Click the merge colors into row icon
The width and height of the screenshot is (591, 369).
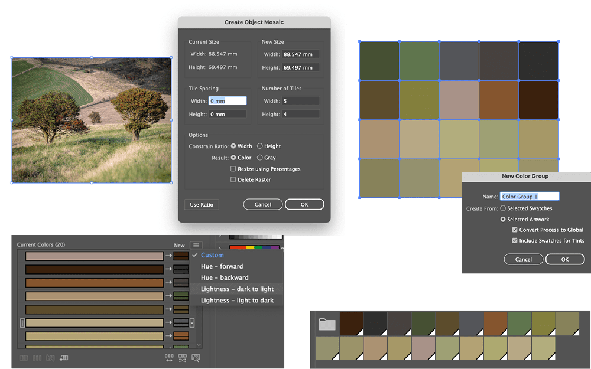pyautogui.click(x=24, y=358)
